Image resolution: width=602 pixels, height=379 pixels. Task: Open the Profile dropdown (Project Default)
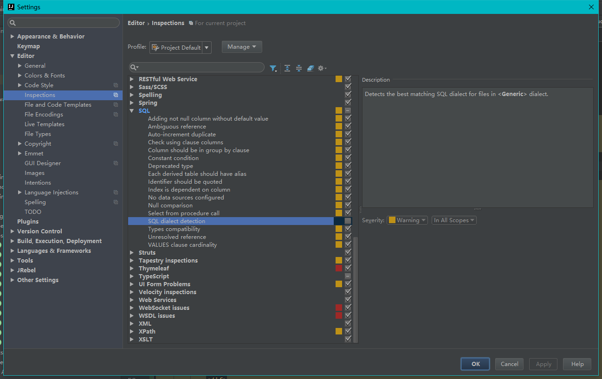coord(181,47)
